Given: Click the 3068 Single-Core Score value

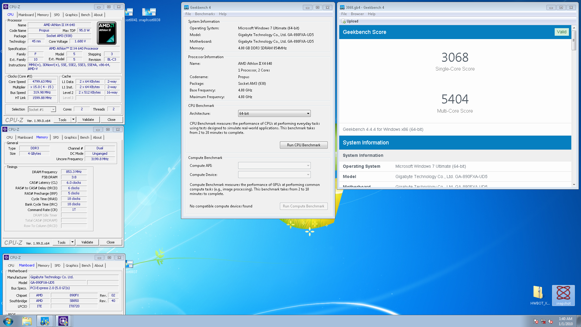Looking at the screenshot, I should pyautogui.click(x=455, y=57).
